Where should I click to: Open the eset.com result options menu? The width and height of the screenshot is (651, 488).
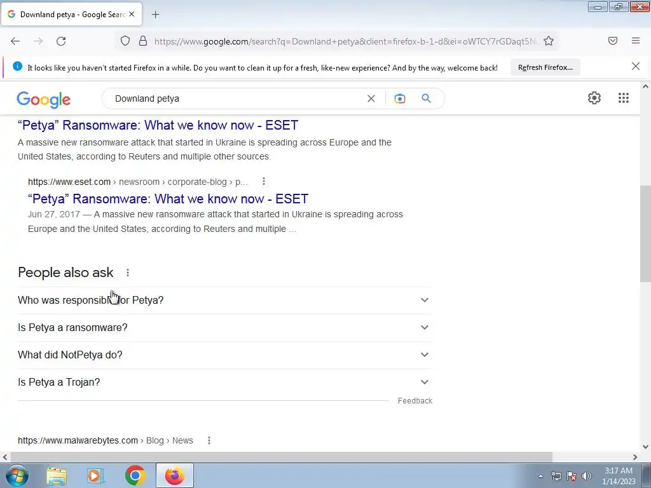click(264, 181)
